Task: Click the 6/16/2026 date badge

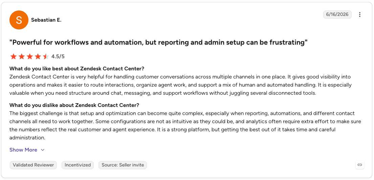Action: [337, 15]
